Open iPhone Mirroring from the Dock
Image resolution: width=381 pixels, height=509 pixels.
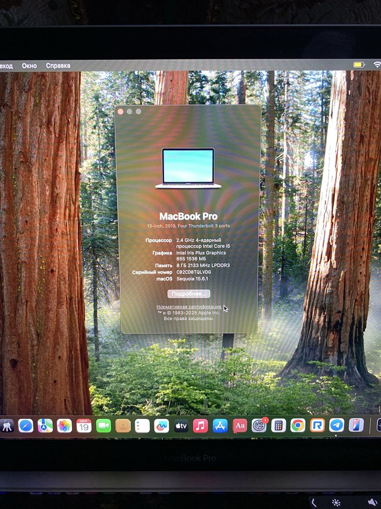point(356,426)
